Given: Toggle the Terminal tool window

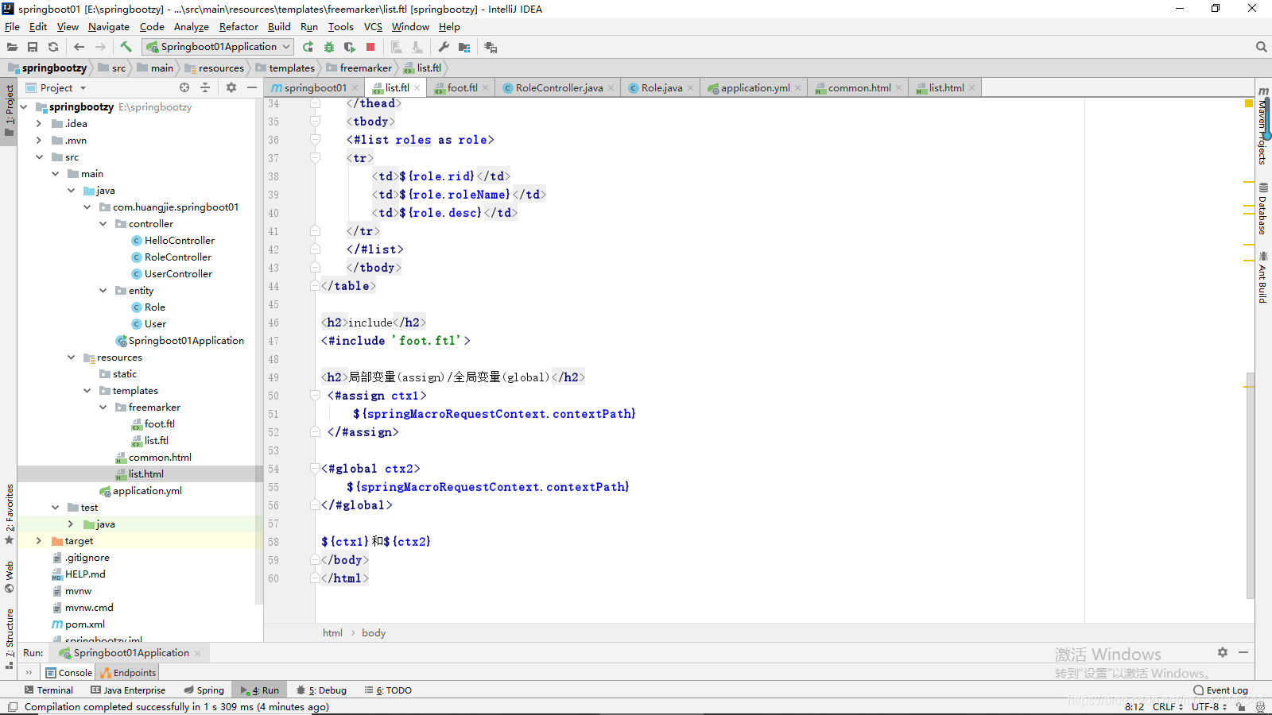Looking at the screenshot, I should [48, 690].
